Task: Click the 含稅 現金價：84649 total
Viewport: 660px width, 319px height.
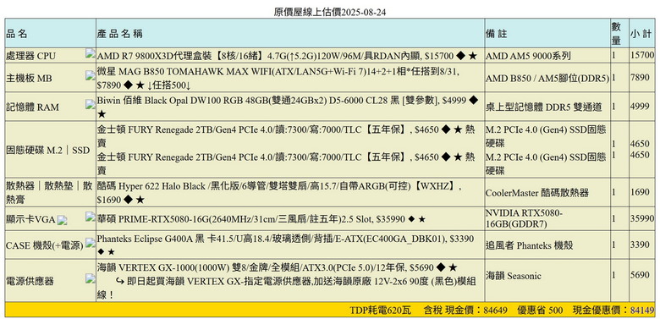Action: pos(465,311)
